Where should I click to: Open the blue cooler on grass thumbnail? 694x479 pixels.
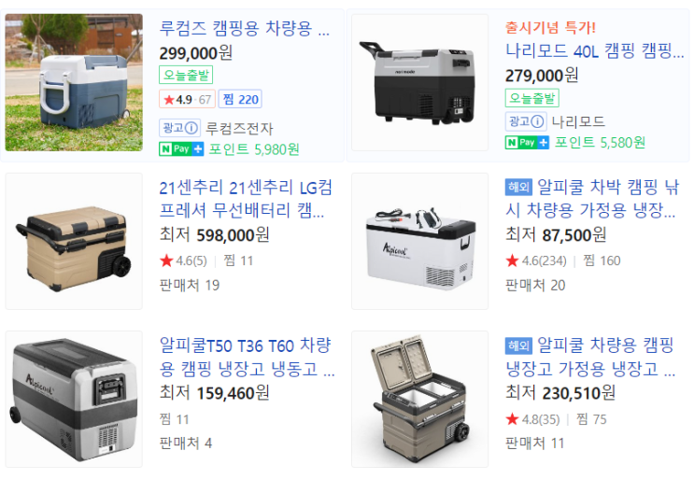pyautogui.click(x=74, y=82)
